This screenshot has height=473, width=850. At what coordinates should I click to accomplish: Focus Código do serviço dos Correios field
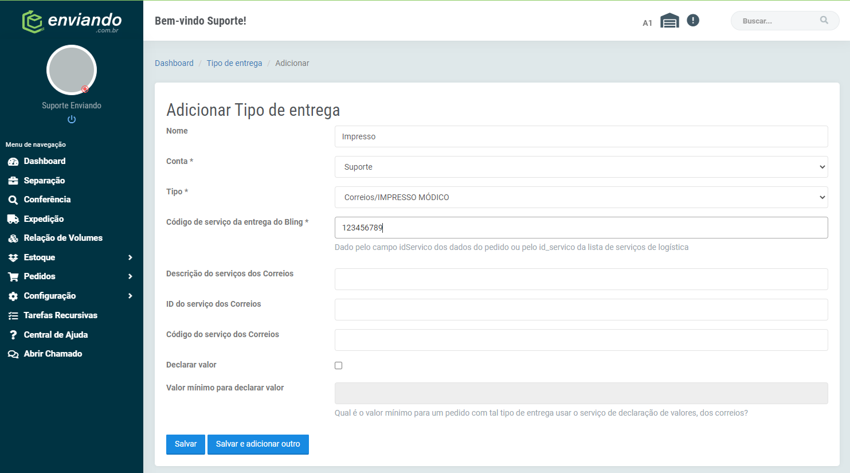[581, 340]
